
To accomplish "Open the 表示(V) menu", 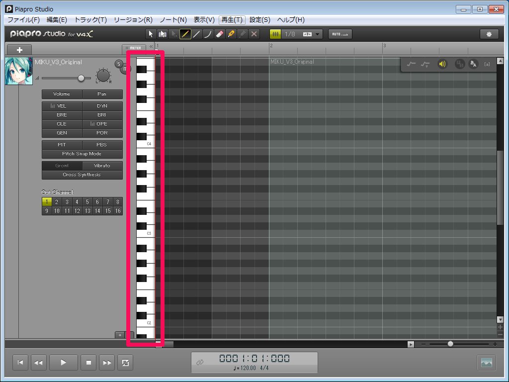I will [204, 20].
